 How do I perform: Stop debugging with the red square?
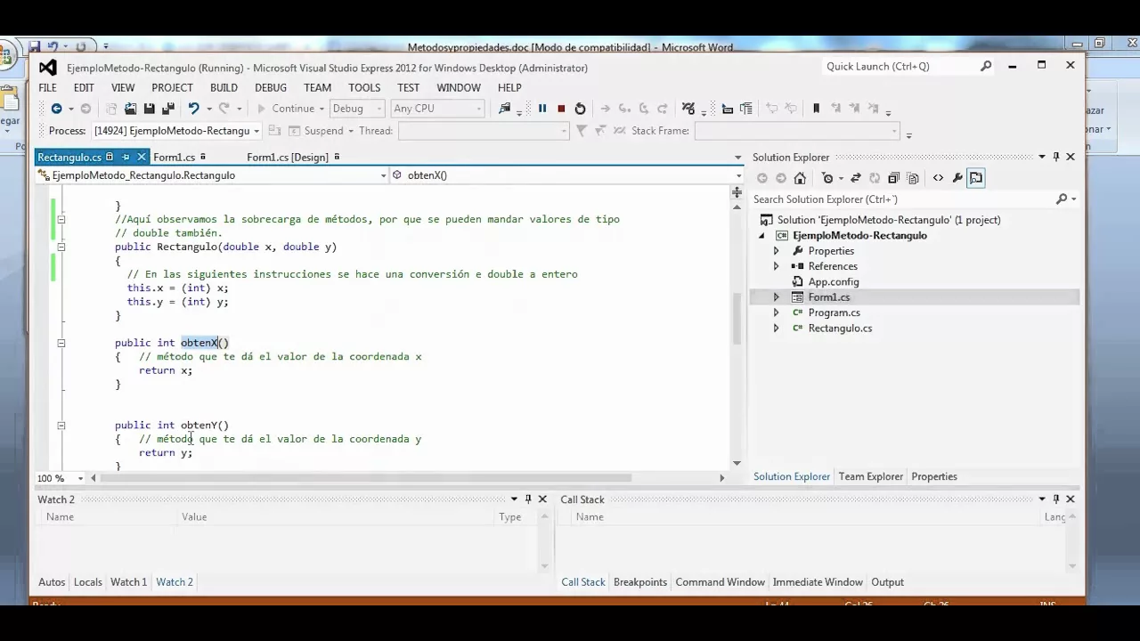(x=561, y=109)
